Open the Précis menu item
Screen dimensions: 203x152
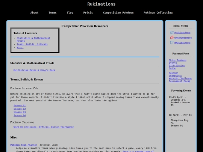tap(88, 13)
